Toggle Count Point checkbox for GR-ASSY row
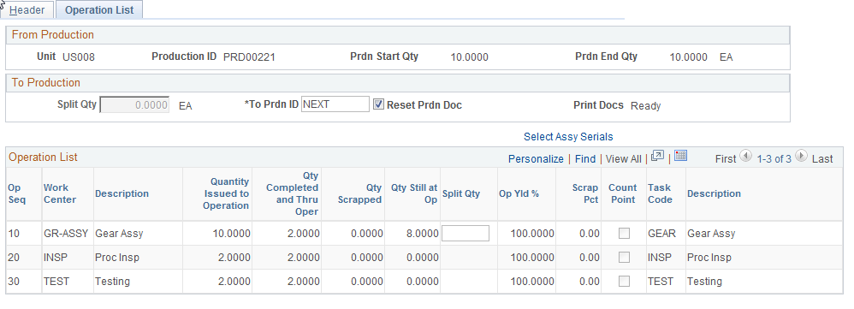854x309 pixels. pos(624,234)
